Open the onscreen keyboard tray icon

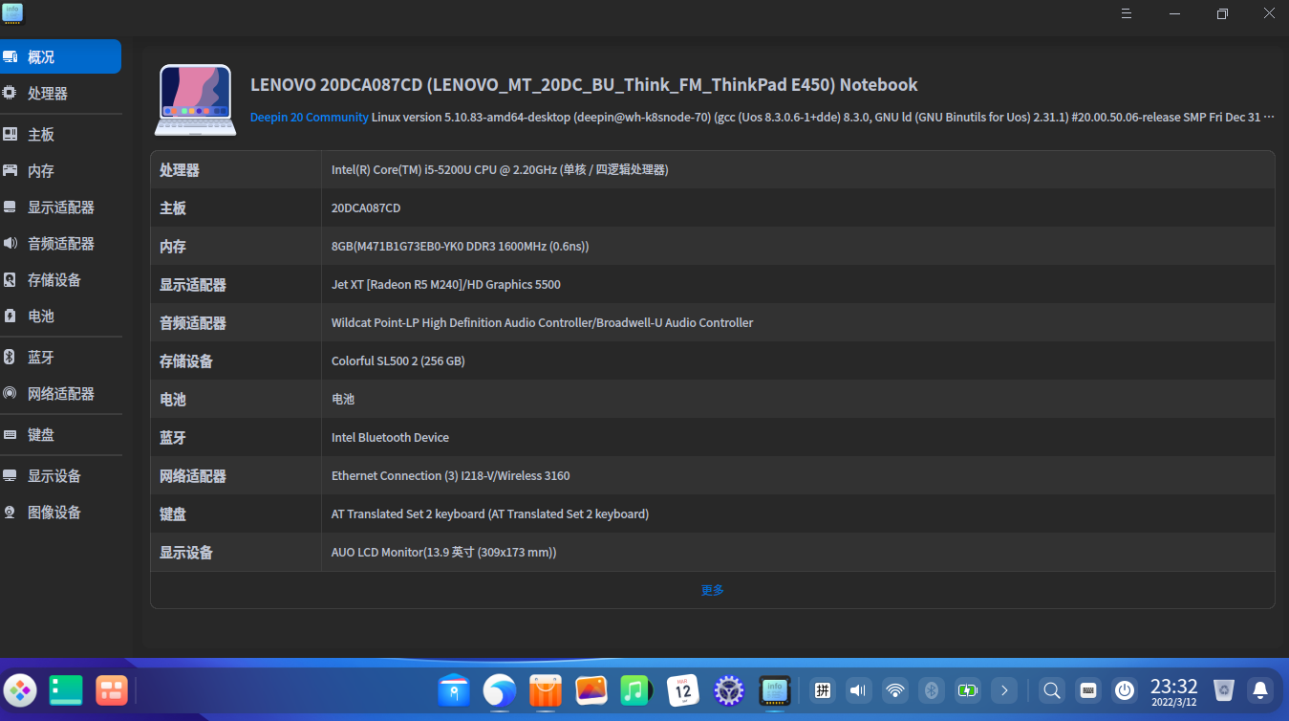point(1087,689)
